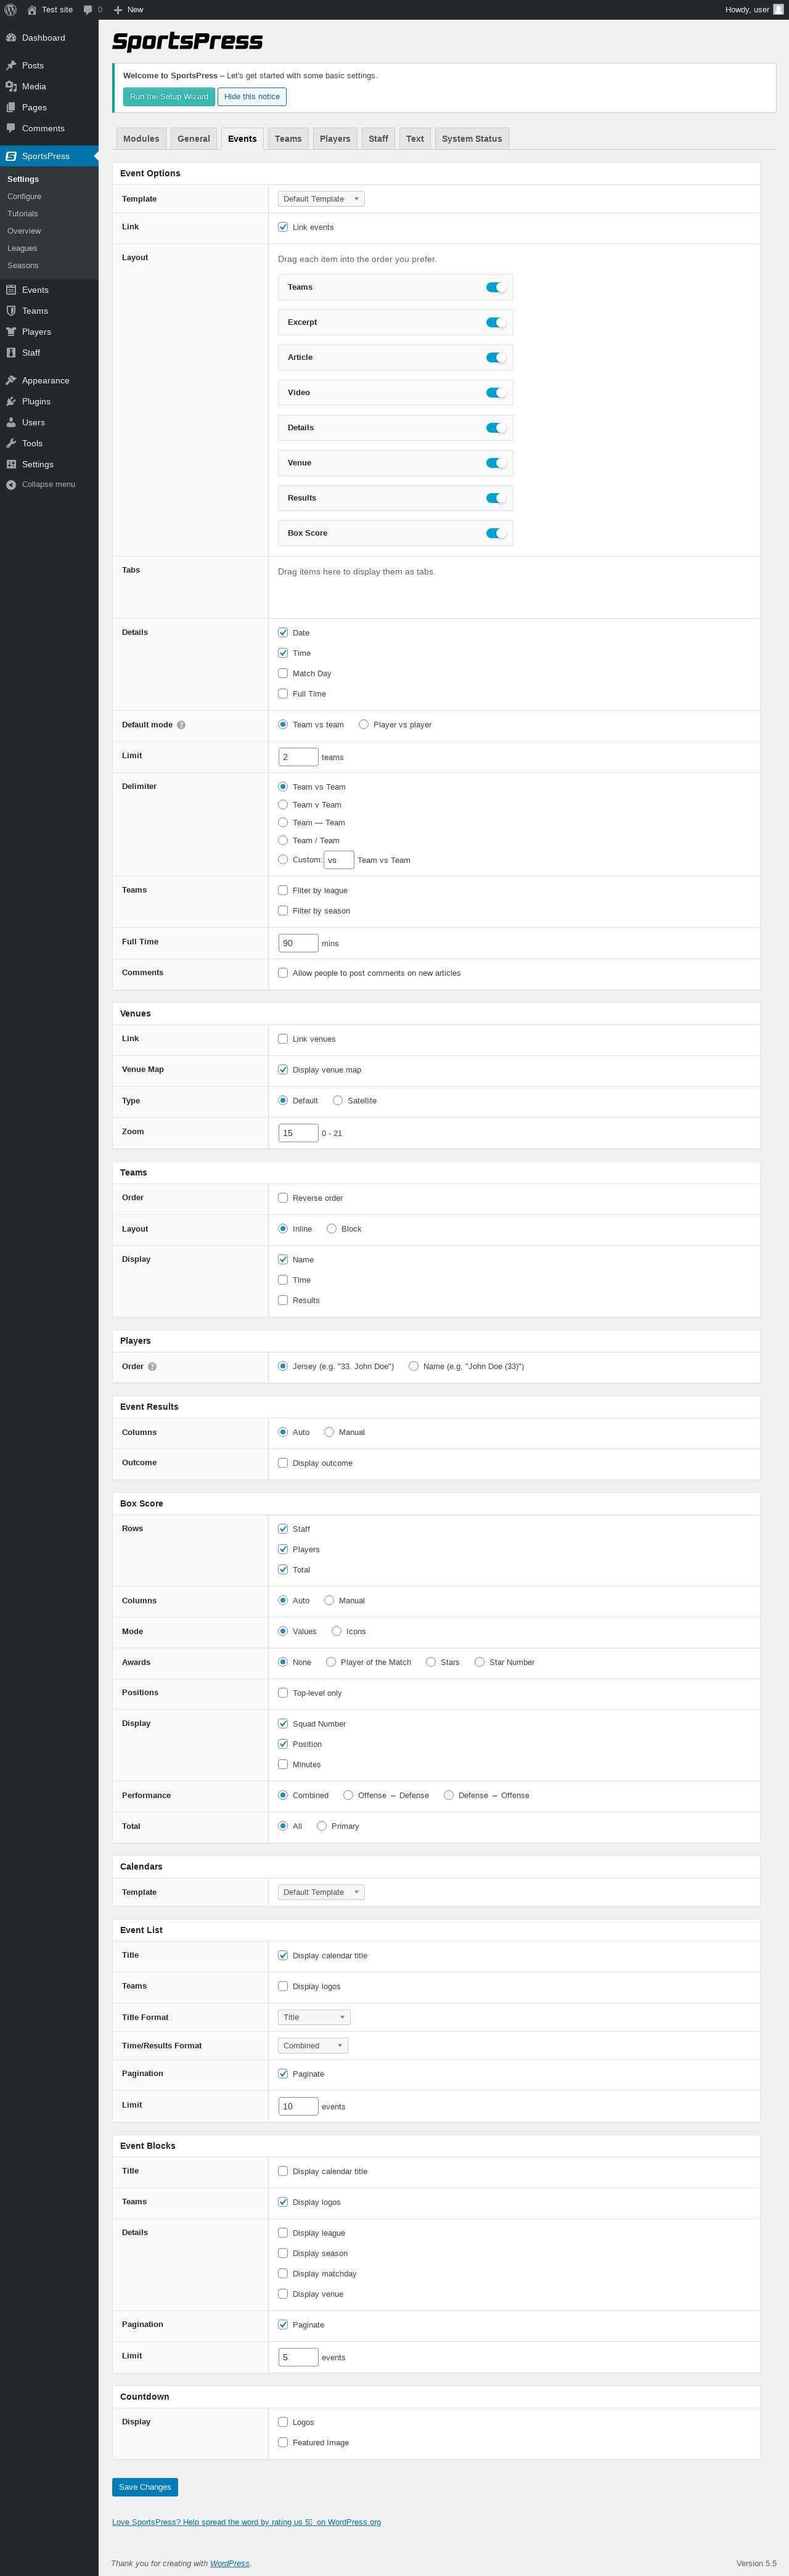Open Time/Results Format dropdown

pos(313,2046)
